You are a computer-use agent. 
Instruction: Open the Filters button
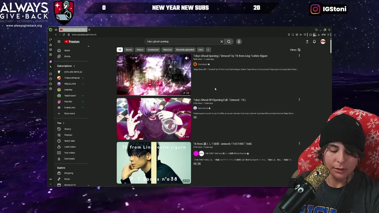pos(296,50)
